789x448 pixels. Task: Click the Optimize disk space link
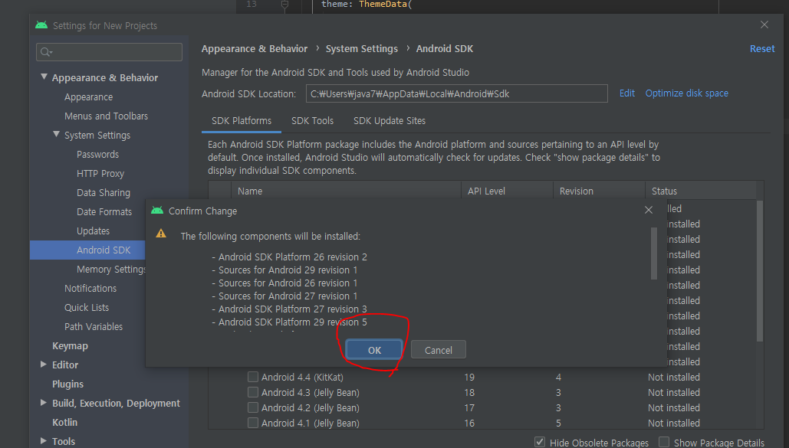687,93
